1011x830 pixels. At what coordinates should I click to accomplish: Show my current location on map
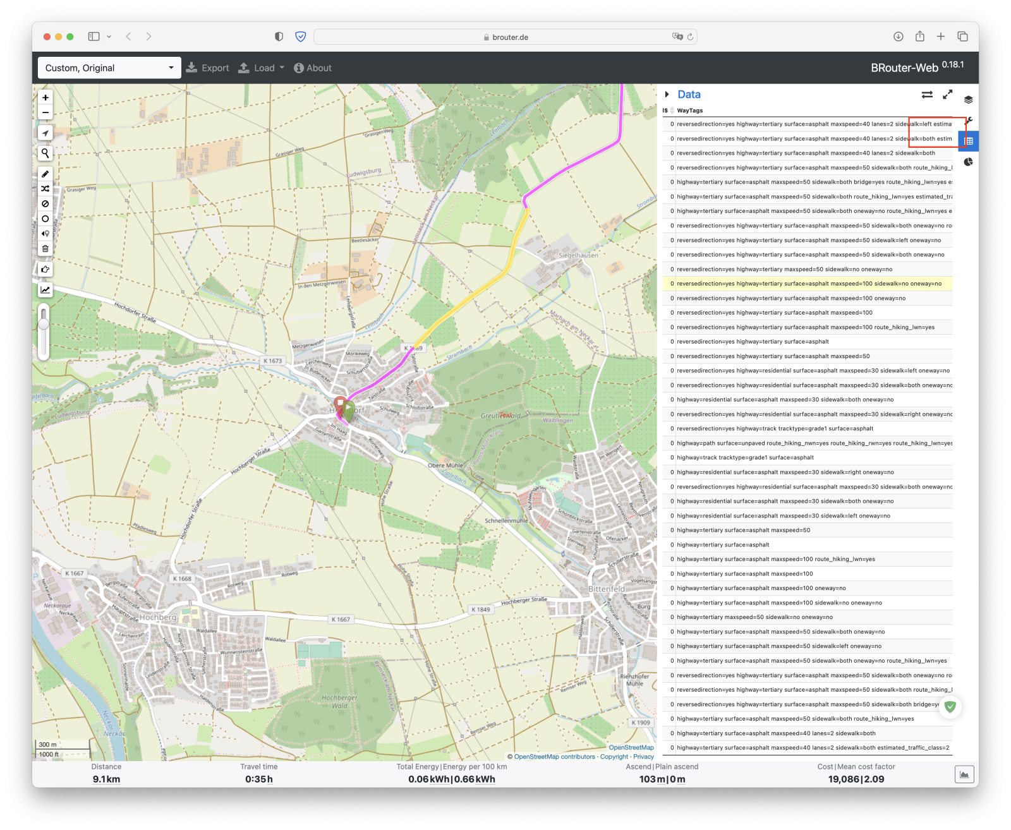pos(45,133)
